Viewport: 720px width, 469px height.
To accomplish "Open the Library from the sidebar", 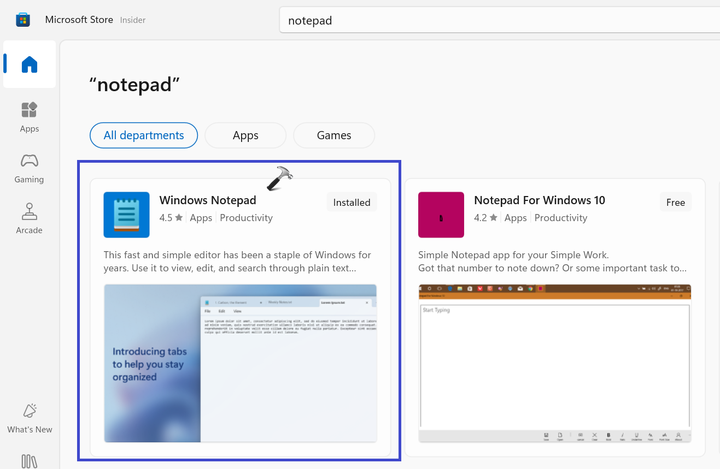I will [29, 461].
